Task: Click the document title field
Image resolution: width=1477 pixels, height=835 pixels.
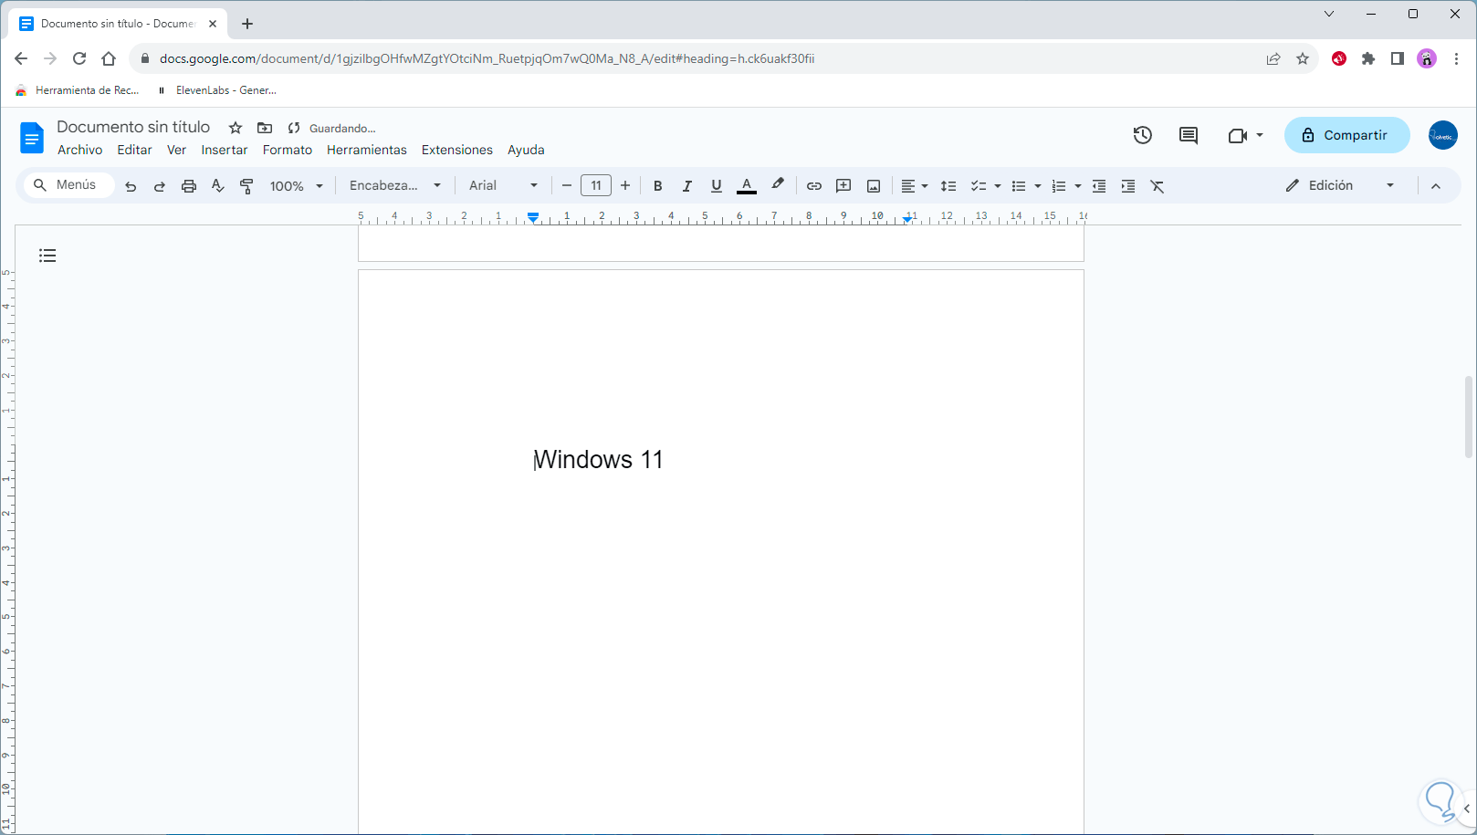Action: (x=133, y=127)
